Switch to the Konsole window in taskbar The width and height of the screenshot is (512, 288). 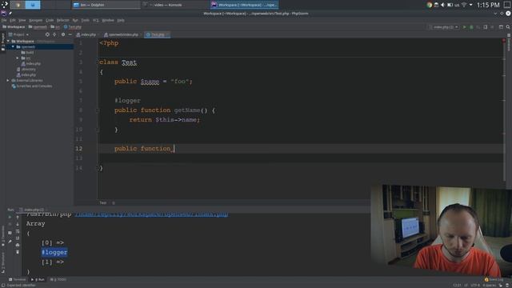[x=175, y=5]
